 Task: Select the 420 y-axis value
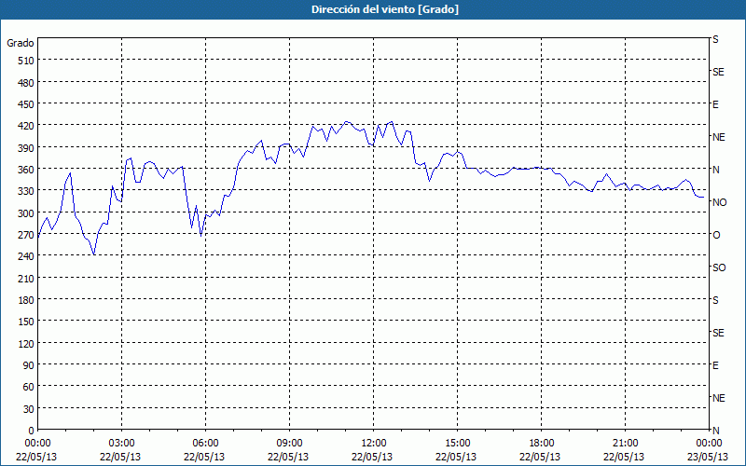(x=27, y=126)
